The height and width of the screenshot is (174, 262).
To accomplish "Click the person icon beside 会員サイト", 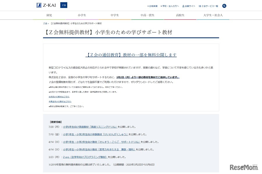I will [x=183, y=6].
